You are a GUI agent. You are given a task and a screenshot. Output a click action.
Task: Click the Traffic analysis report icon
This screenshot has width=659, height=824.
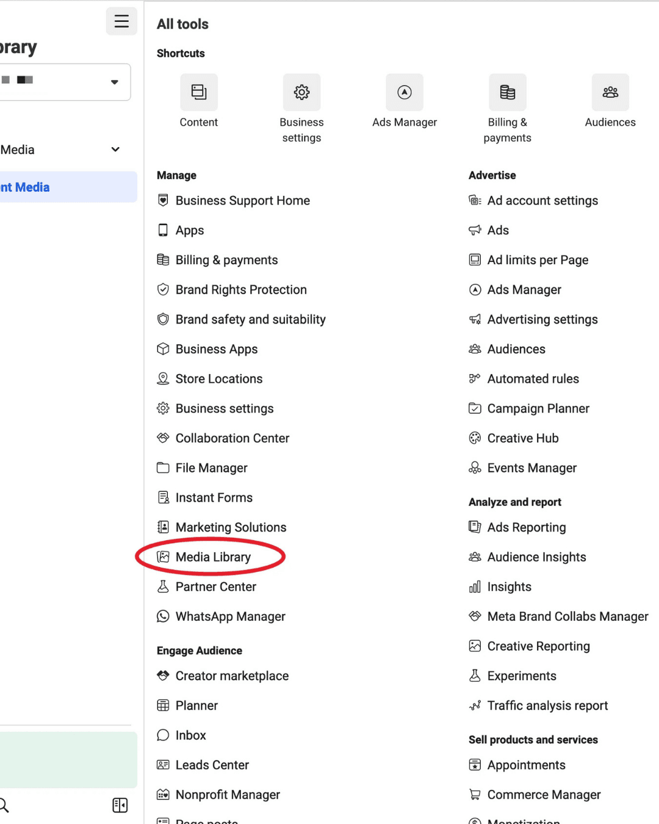pyautogui.click(x=475, y=705)
